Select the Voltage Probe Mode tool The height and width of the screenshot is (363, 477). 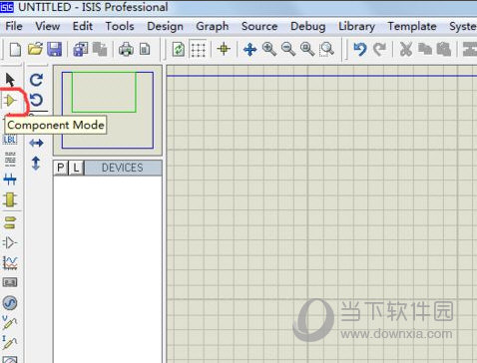point(10,322)
